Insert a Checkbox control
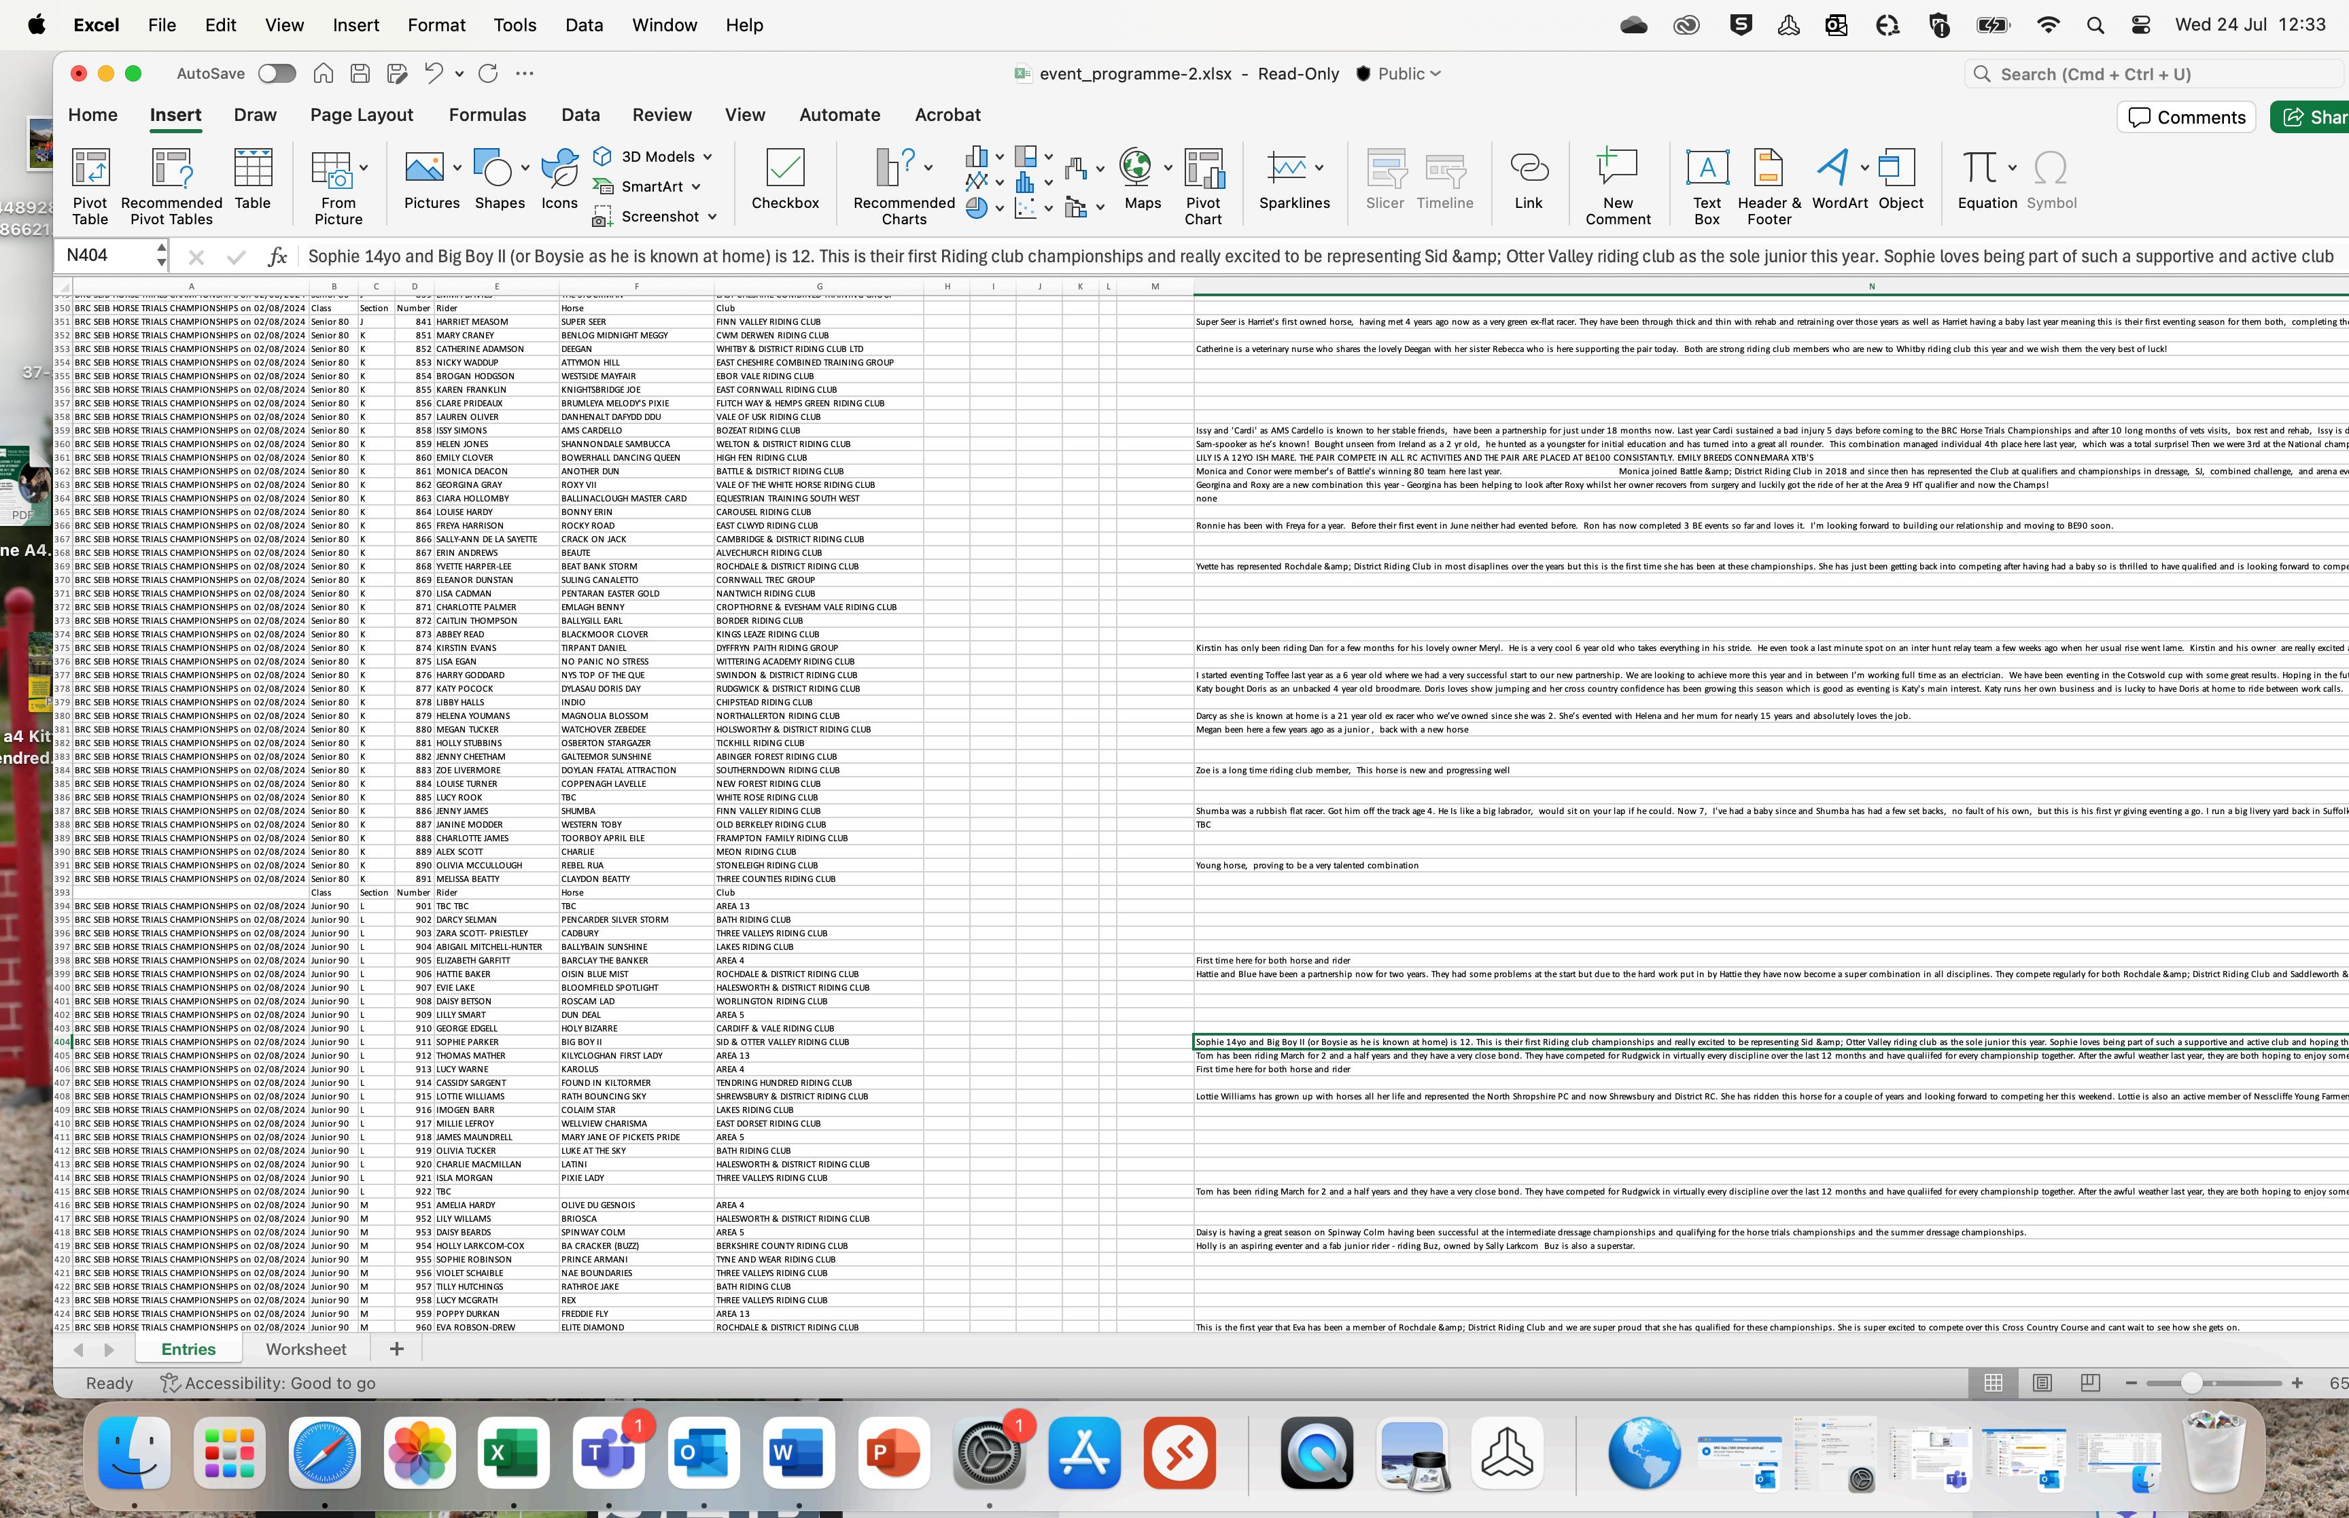The width and height of the screenshot is (2349, 1518). (784, 179)
